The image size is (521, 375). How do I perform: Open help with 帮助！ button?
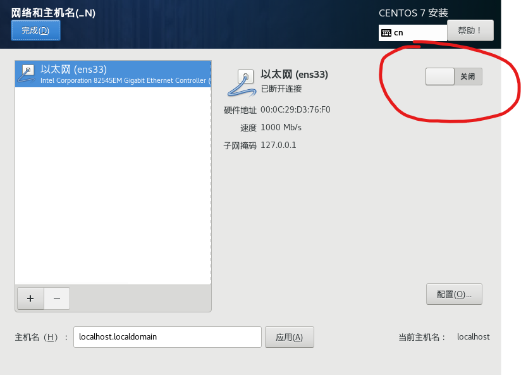pos(470,30)
